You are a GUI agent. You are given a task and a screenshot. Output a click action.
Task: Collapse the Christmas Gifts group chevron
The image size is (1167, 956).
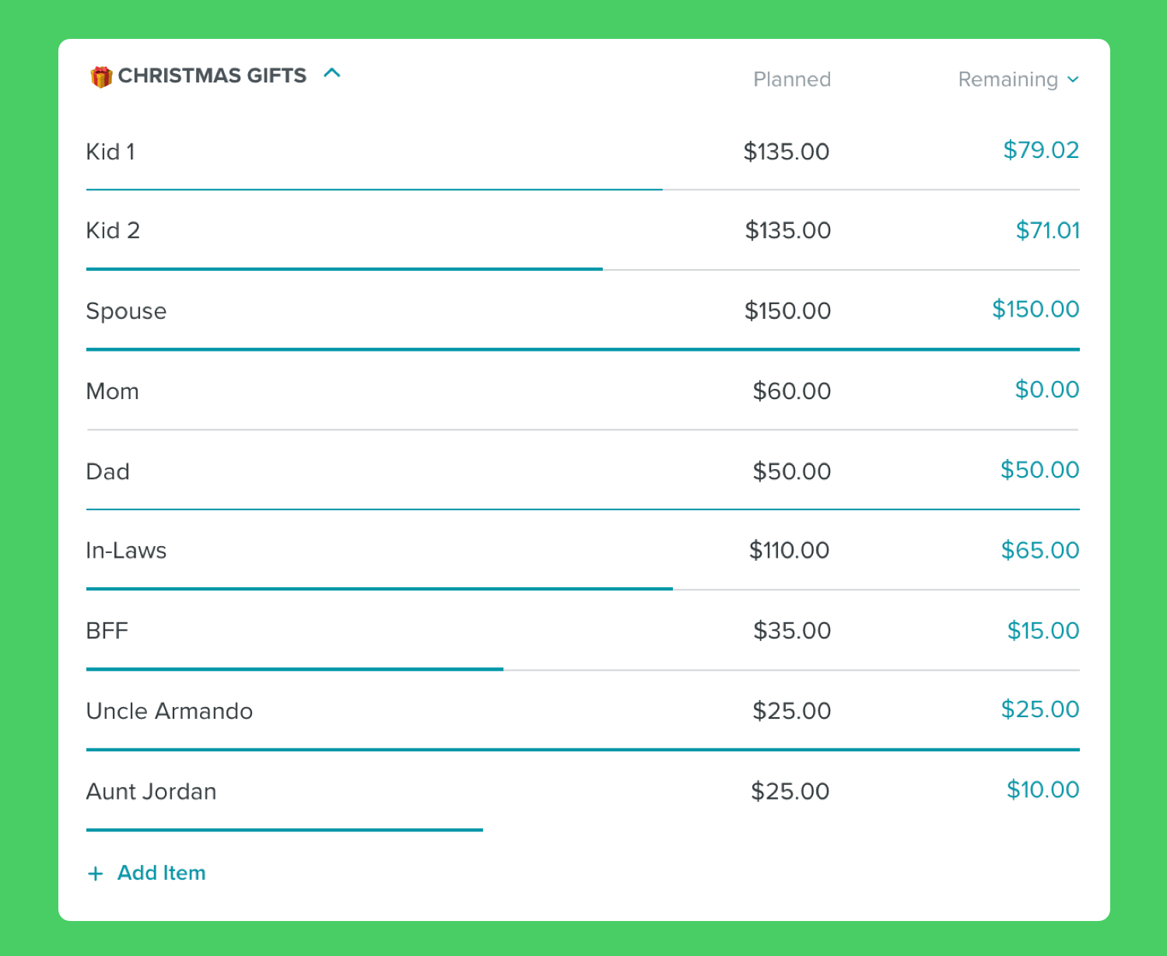(332, 74)
